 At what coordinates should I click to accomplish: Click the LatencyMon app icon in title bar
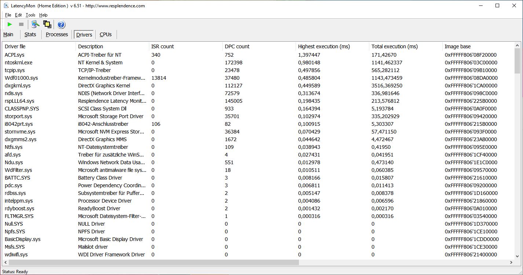coord(6,5)
